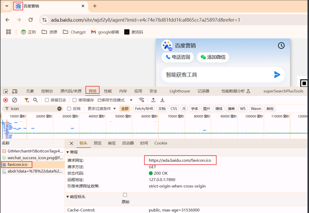The width and height of the screenshot is (309, 213).
Task: Select the 全部 request type filter
Action: point(125,109)
